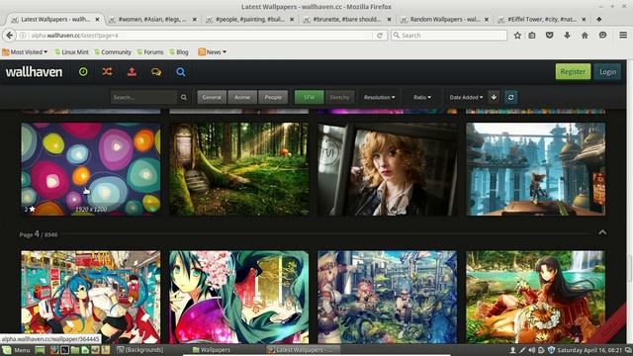Open Most Visited bookmarks dropdown

[25, 52]
